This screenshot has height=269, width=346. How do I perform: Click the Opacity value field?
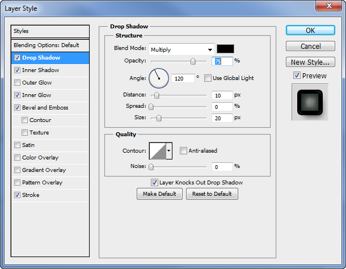pyautogui.click(x=222, y=61)
